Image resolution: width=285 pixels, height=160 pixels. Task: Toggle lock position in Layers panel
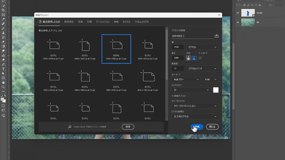(252, 5)
